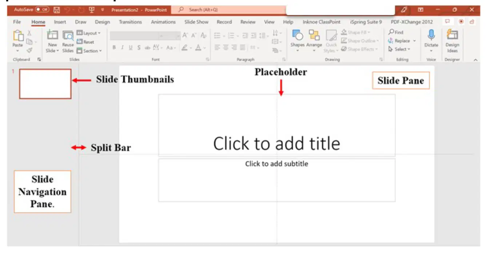Select the Format Painter brush icon

tap(29, 51)
